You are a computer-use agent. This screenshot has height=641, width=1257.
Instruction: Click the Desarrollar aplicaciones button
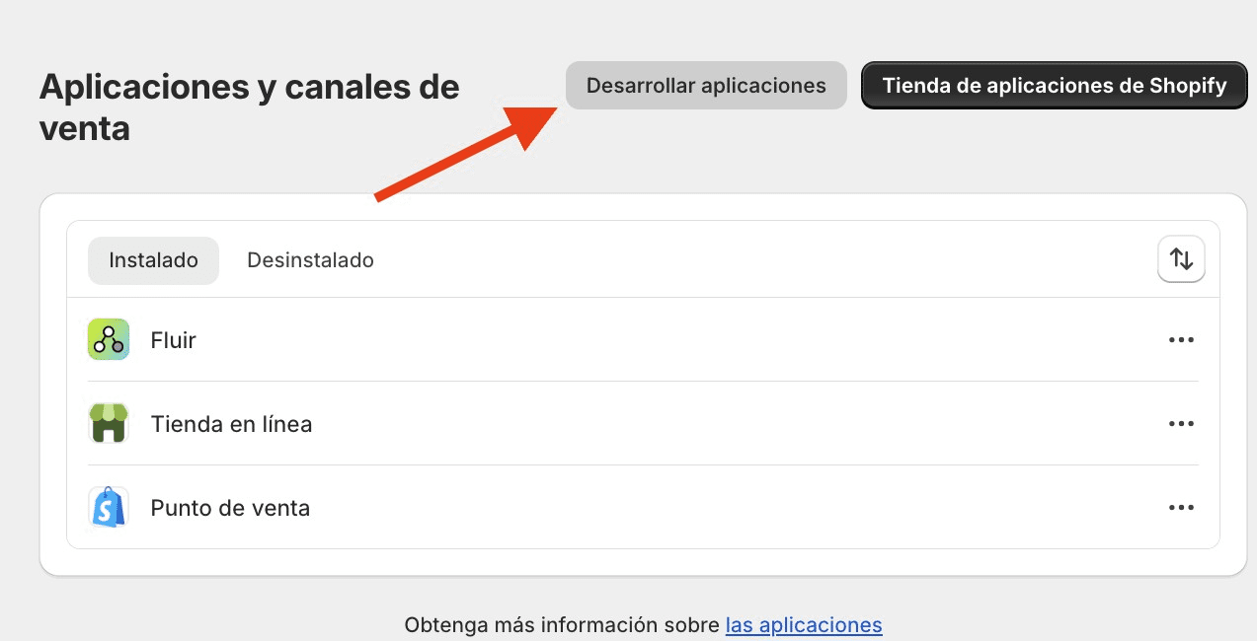705,85
